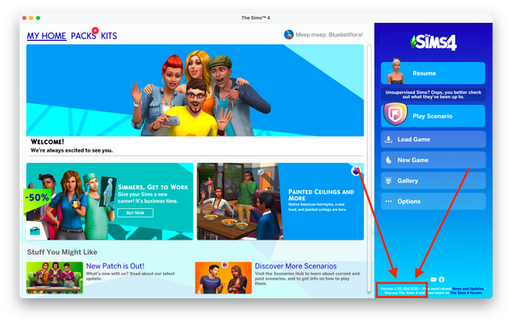Open the New Patch is Out article
The image size is (512, 324).
(115, 266)
